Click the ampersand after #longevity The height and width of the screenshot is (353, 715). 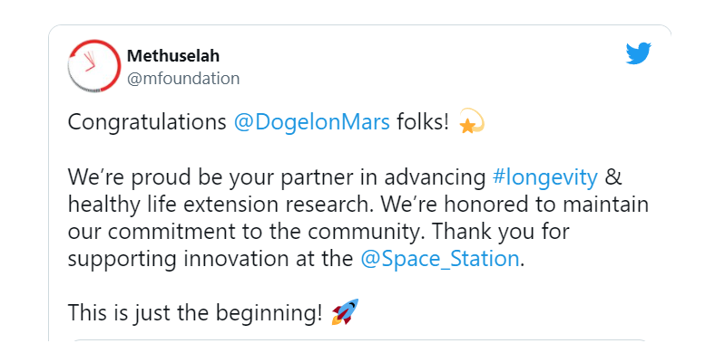[x=613, y=177]
